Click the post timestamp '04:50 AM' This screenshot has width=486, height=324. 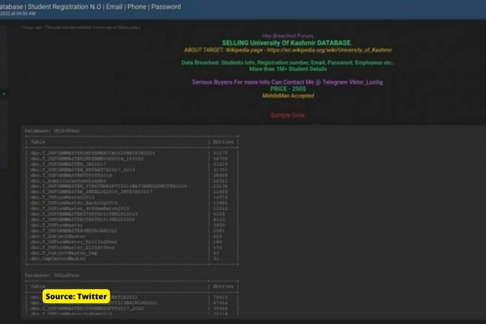tap(26, 14)
